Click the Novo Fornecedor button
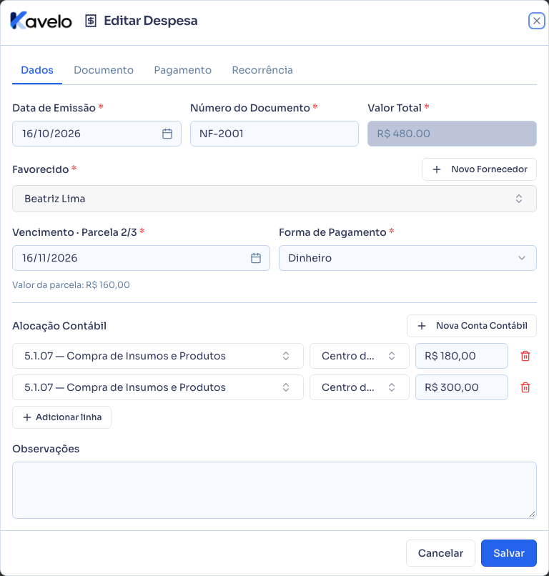Image resolution: width=549 pixels, height=576 pixels. coord(479,169)
